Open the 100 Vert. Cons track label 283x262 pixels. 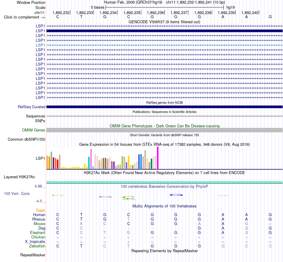click(17, 193)
